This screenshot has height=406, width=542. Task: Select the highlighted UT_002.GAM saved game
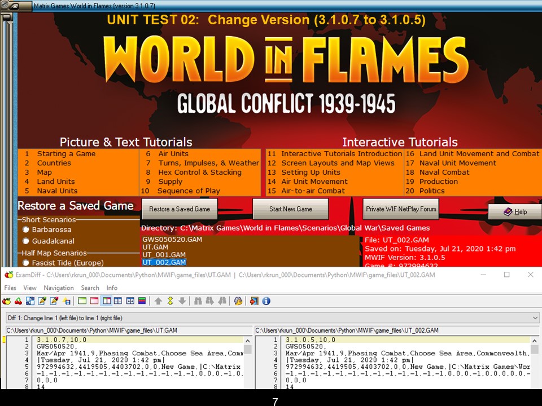[x=164, y=262]
